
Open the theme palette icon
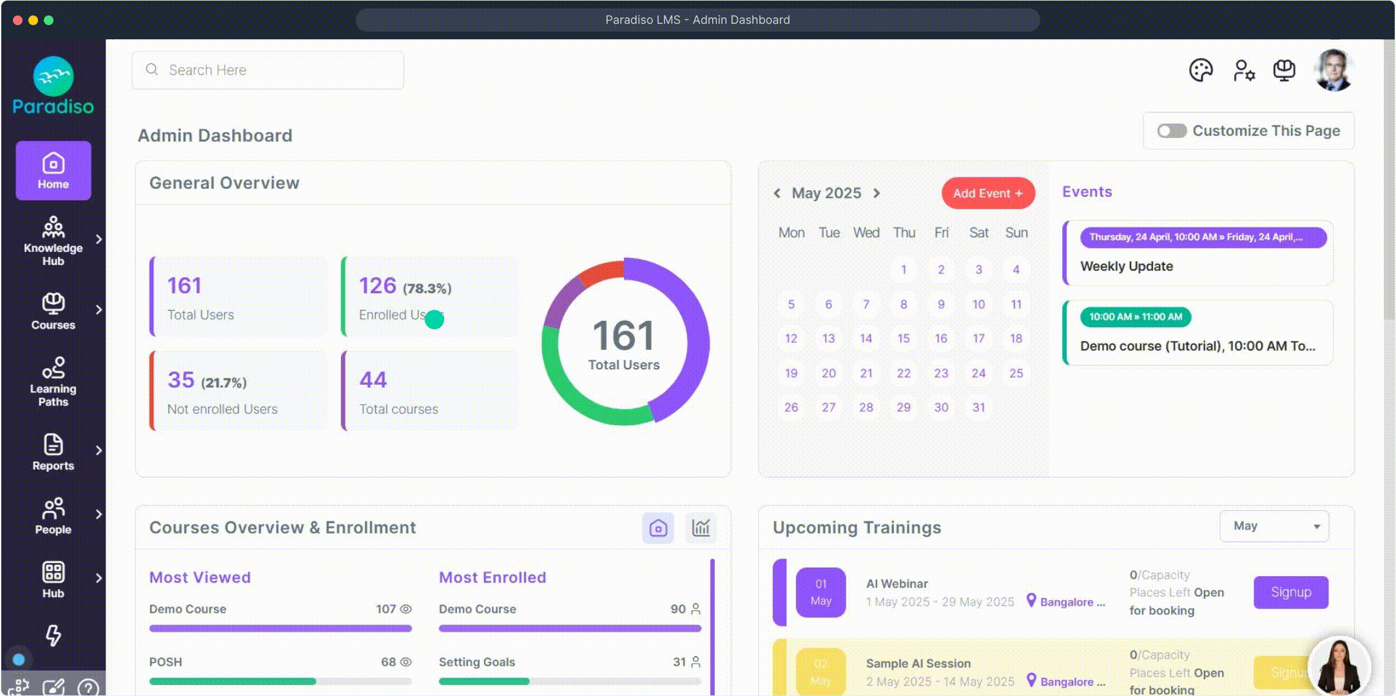tap(1201, 70)
